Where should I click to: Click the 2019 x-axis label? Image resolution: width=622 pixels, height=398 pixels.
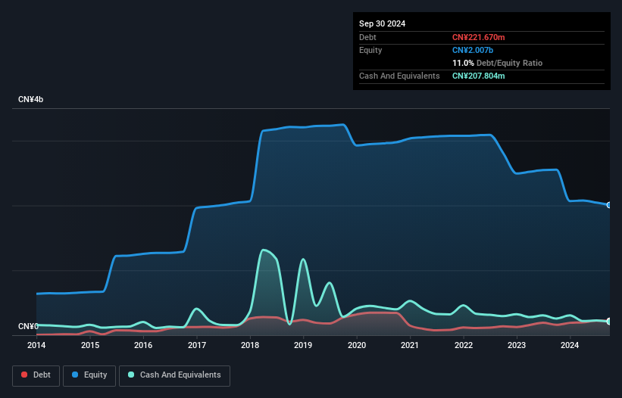tap(303, 345)
